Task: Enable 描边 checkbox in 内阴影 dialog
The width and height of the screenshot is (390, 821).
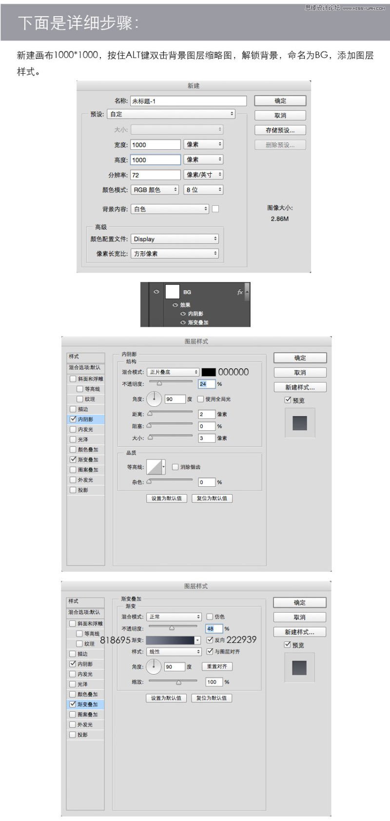Action: 73,409
